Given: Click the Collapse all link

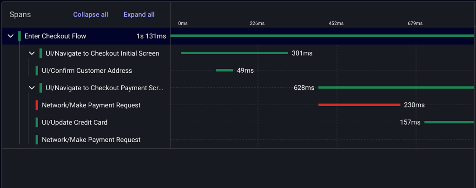Looking at the screenshot, I should click(x=91, y=14).
